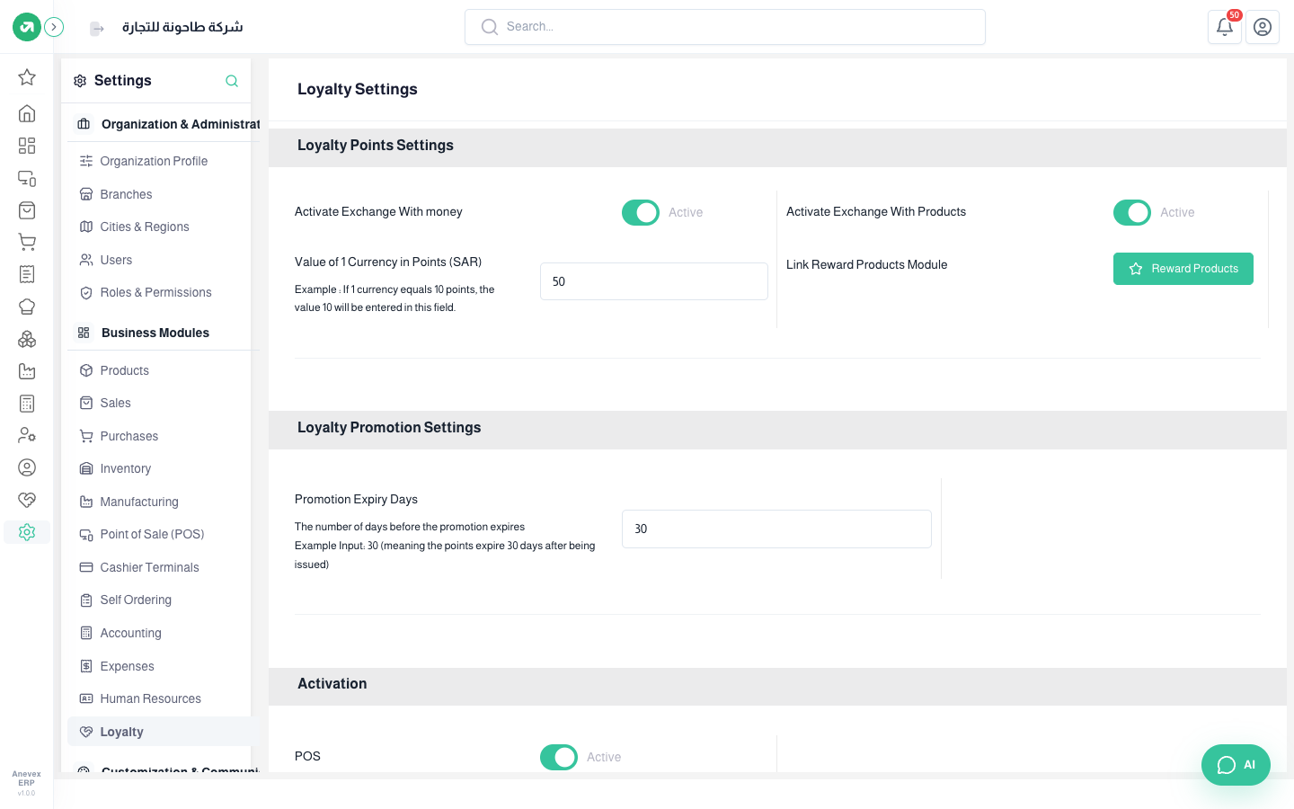Click the Promotion Expiry Days field
Image resolution: width=1294 pixels, height=809 pixels.
[x=776, y=529]
